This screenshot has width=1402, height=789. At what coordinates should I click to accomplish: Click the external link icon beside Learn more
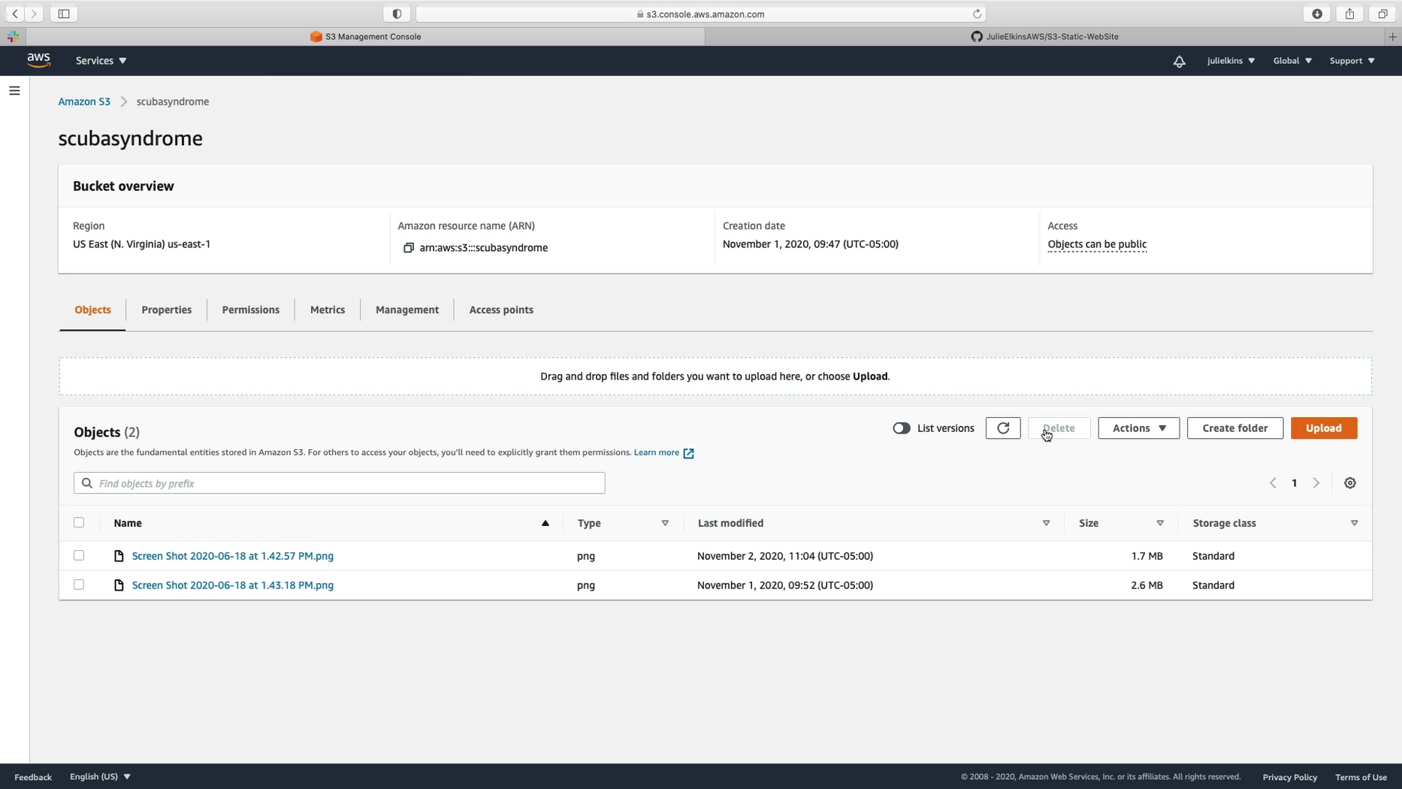[x=688, y=453]
